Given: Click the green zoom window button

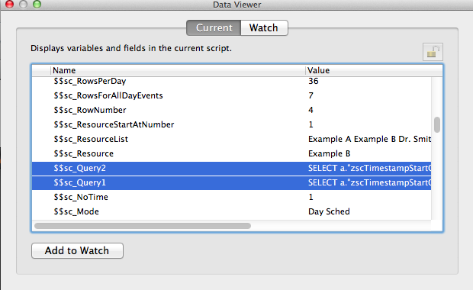Looking at the screenshot, I should [x=37, y=5].
